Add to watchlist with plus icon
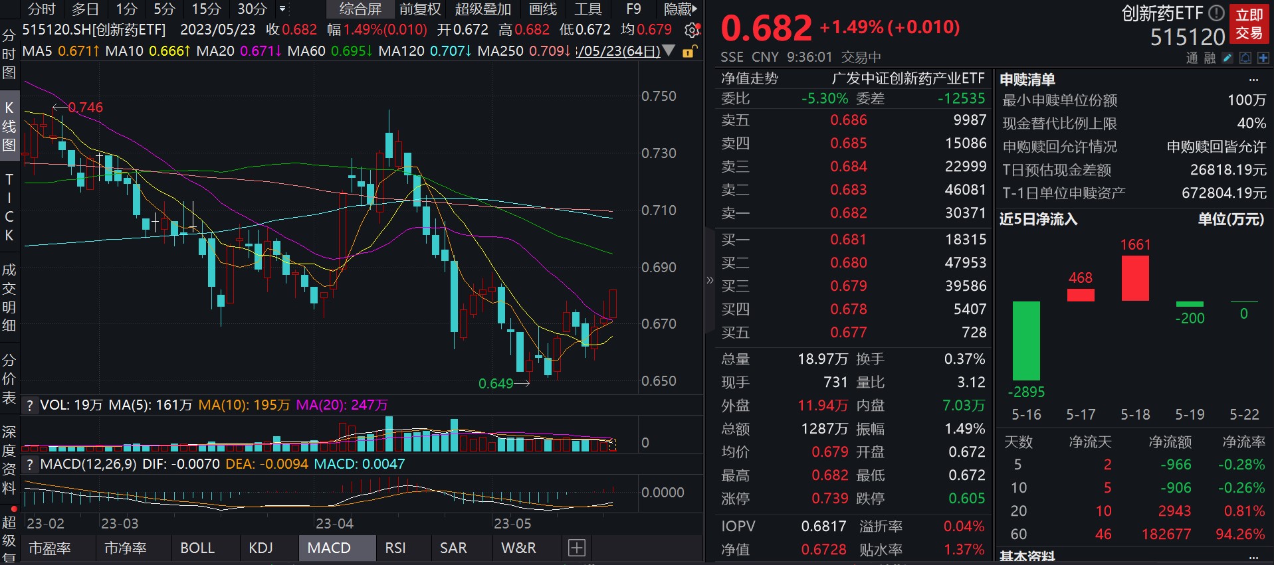Viewport: 1274px width, 565px height. 1263,58
